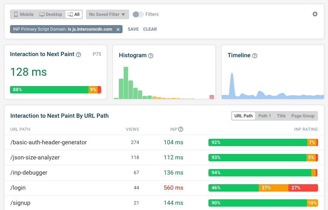Screen dimensions: 328x210
Task: Click the 27% orange segment in /login rating bar
Action: (274, 188)
